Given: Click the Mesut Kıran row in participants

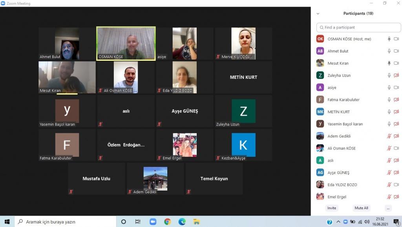Looking at the screenshot, I should tap(358, 63).
